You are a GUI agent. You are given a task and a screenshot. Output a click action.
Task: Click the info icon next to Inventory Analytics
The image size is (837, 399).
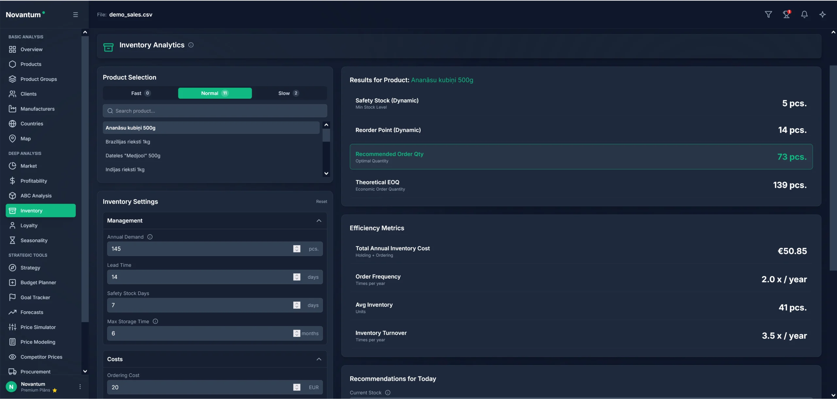click(x=191, y=45)
